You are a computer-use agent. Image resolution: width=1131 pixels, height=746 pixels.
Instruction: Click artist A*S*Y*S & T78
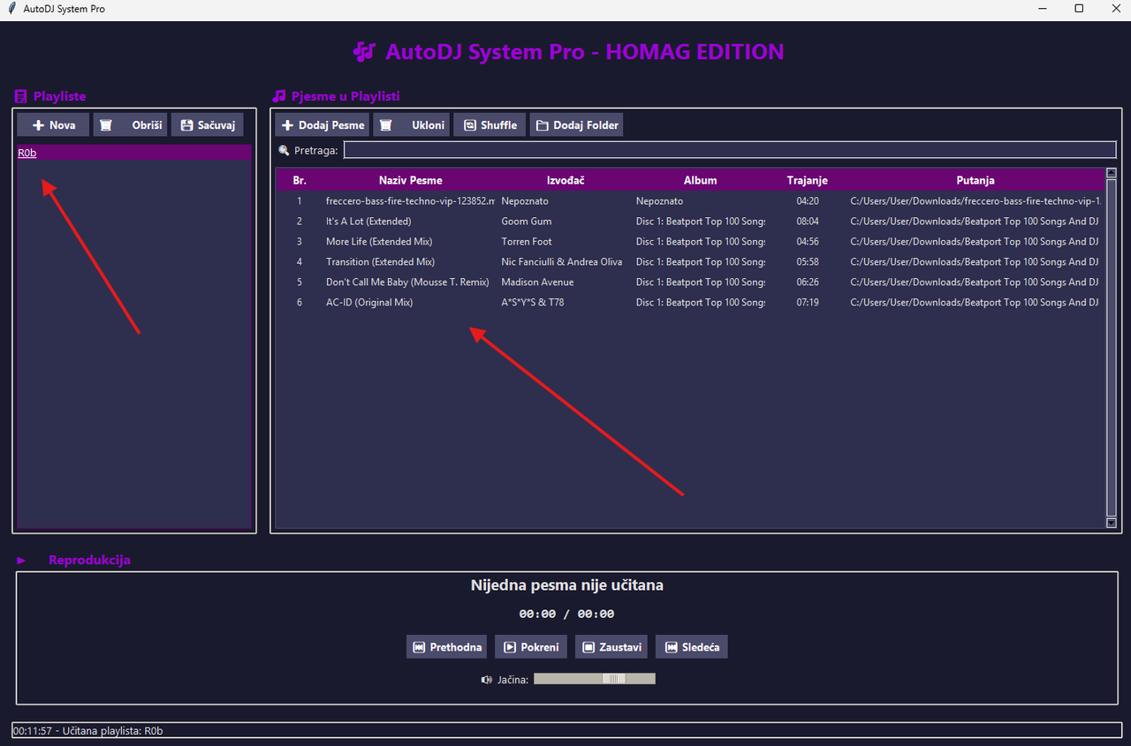coord(533,303)
